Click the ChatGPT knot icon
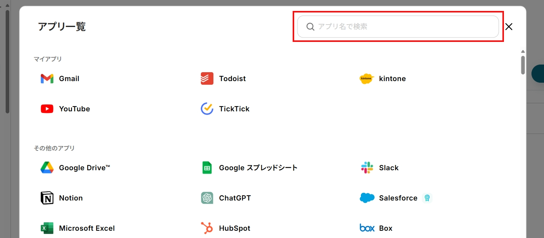 207,198
